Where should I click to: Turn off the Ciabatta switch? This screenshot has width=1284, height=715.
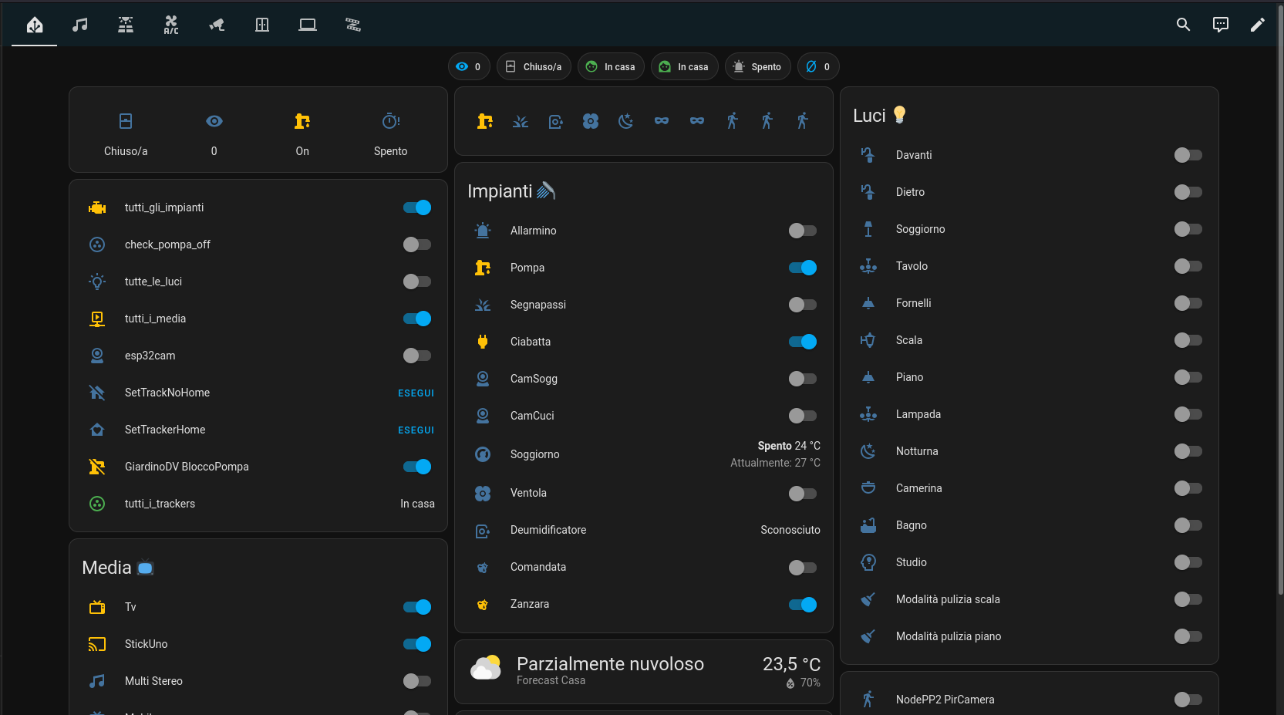(x=803, y=342)
